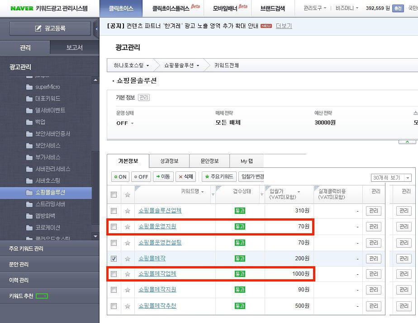The width and height of the screenshot is (418, 323).
Task: Open the 운영 상태 OFF dropdown
Action: pos(125,123)
